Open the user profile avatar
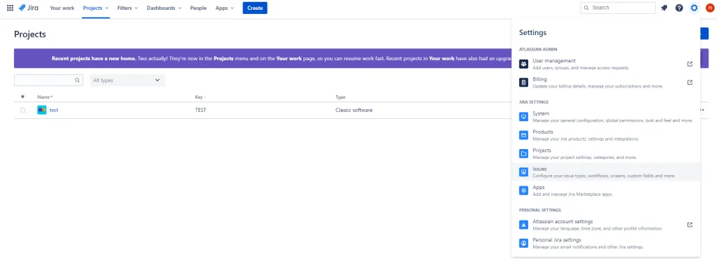Viewport: 717px width, 259px height. tap(709, 8)
